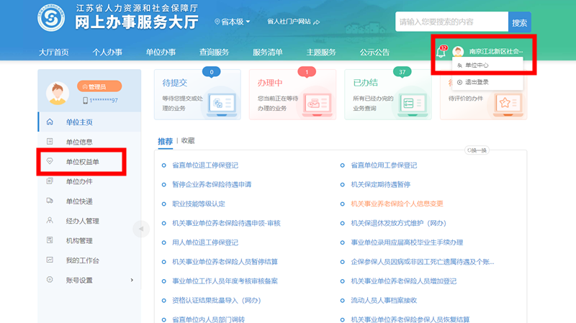Click the star evaluation card icon
This screenshot has height=323, width=576.
508,104
